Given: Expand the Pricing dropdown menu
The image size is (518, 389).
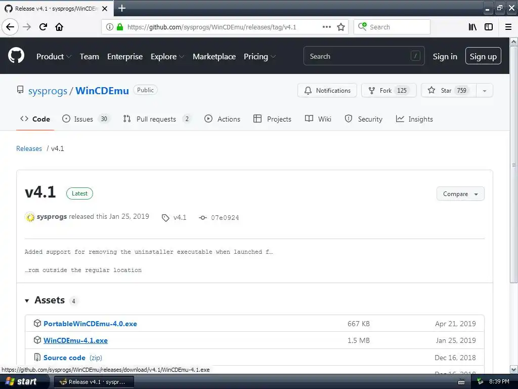Looking at the screenshot, I should (260, 57).
